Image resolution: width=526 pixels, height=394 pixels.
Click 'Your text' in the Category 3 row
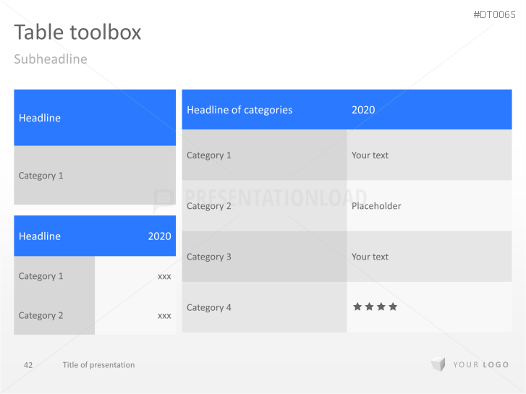coord(370,257)
